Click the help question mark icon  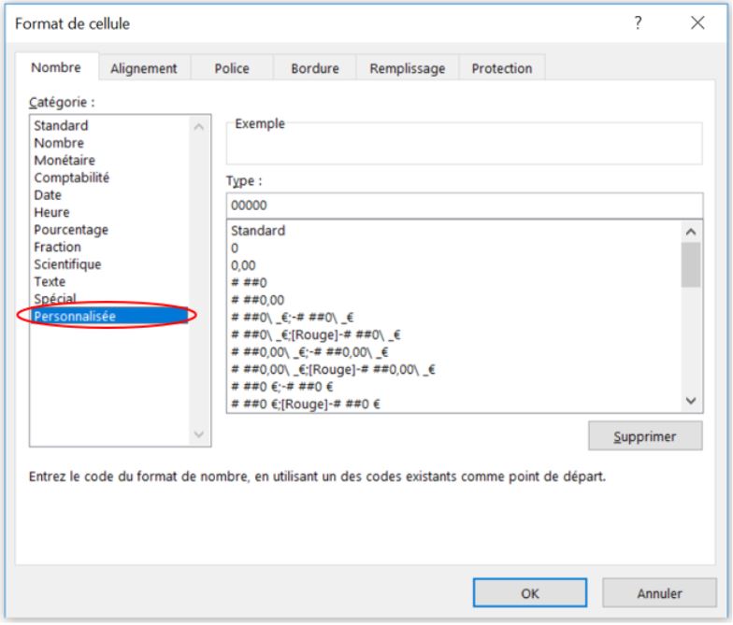pos(639,23)
